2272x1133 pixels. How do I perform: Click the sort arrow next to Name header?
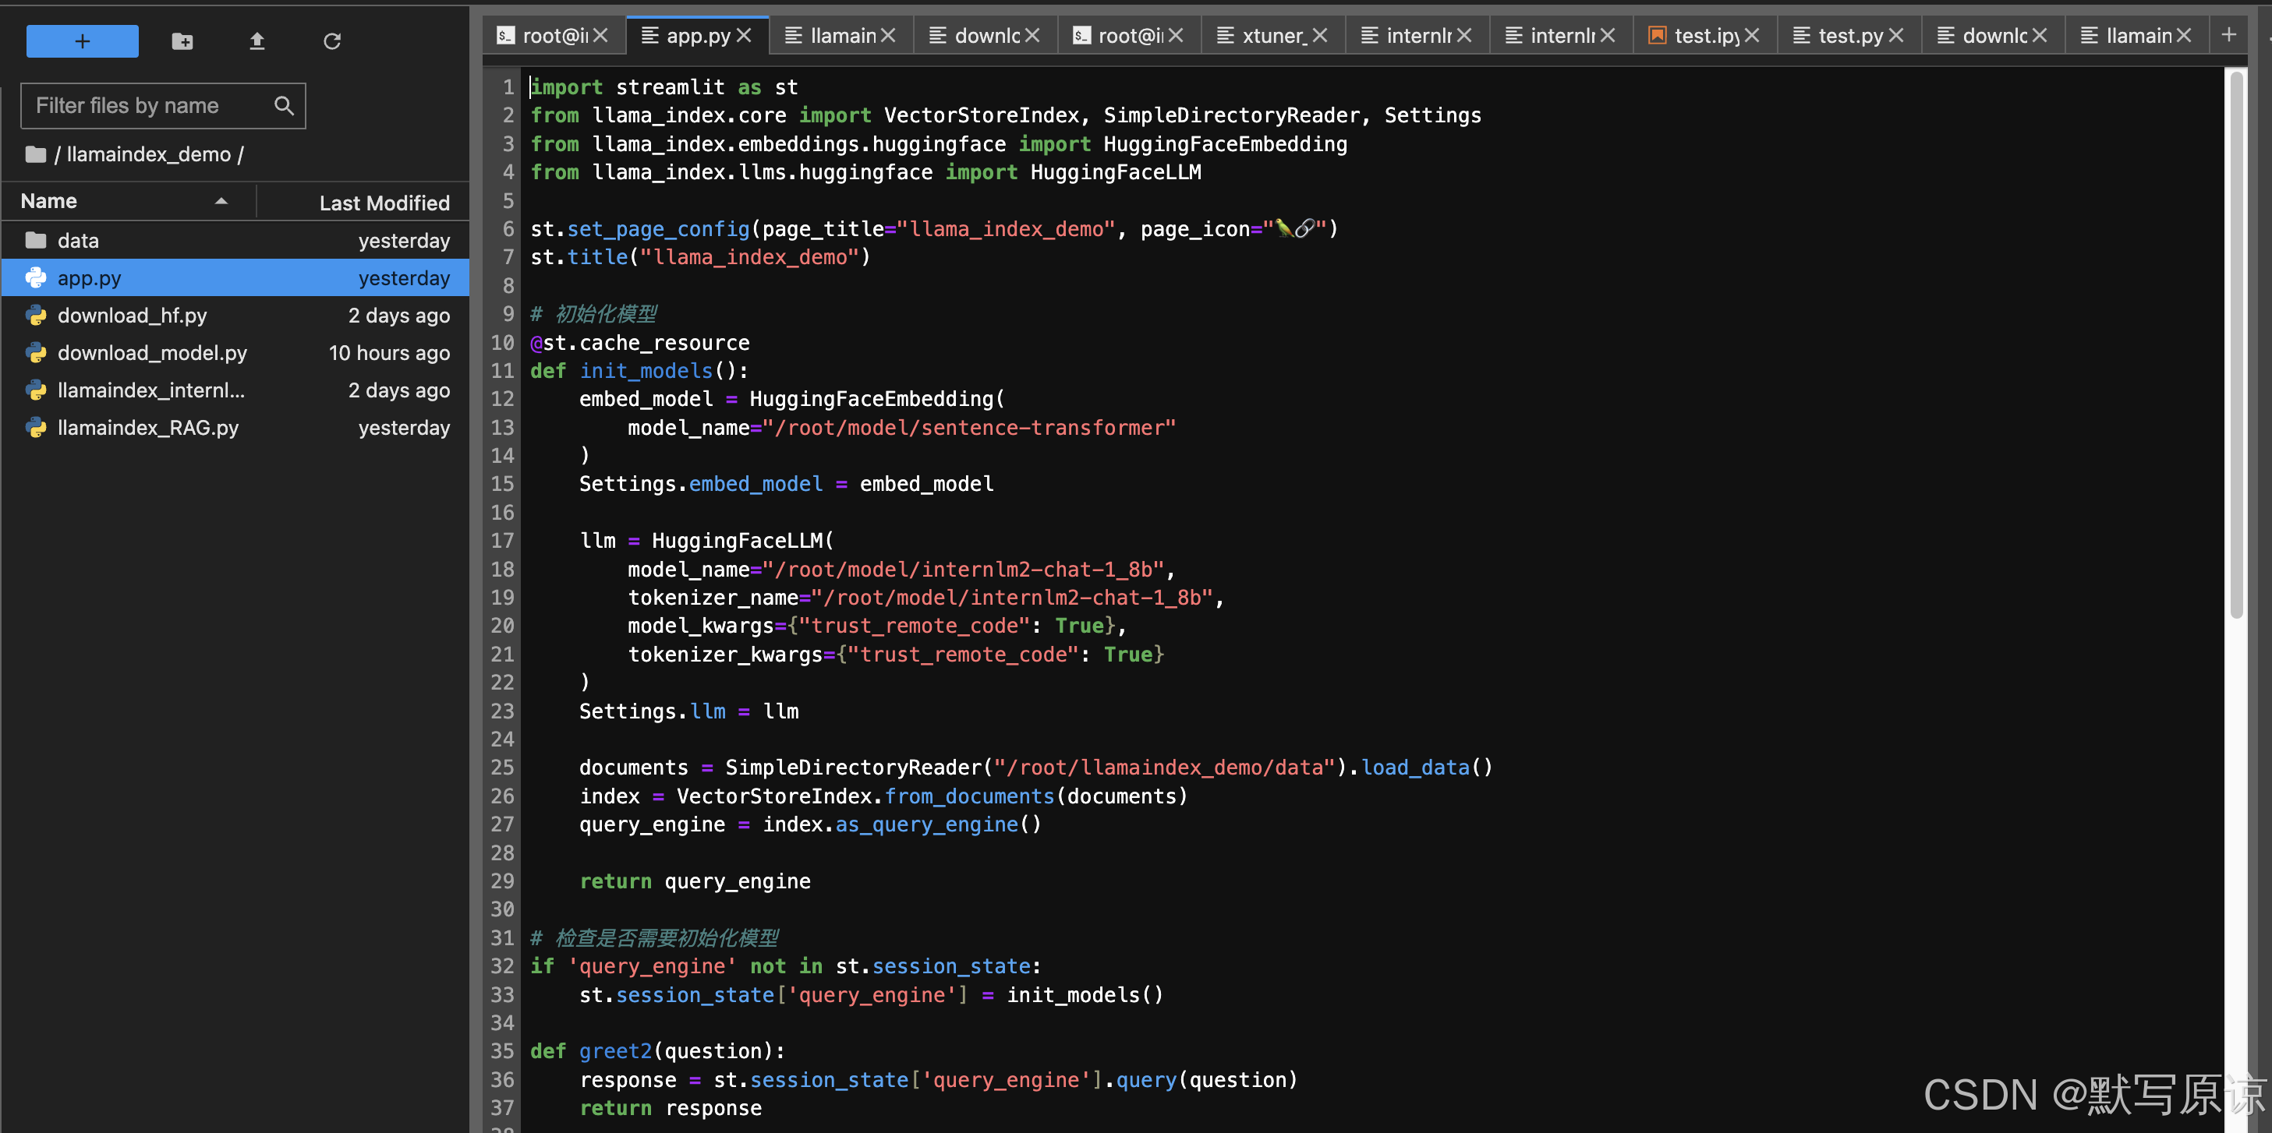(221, 200)
